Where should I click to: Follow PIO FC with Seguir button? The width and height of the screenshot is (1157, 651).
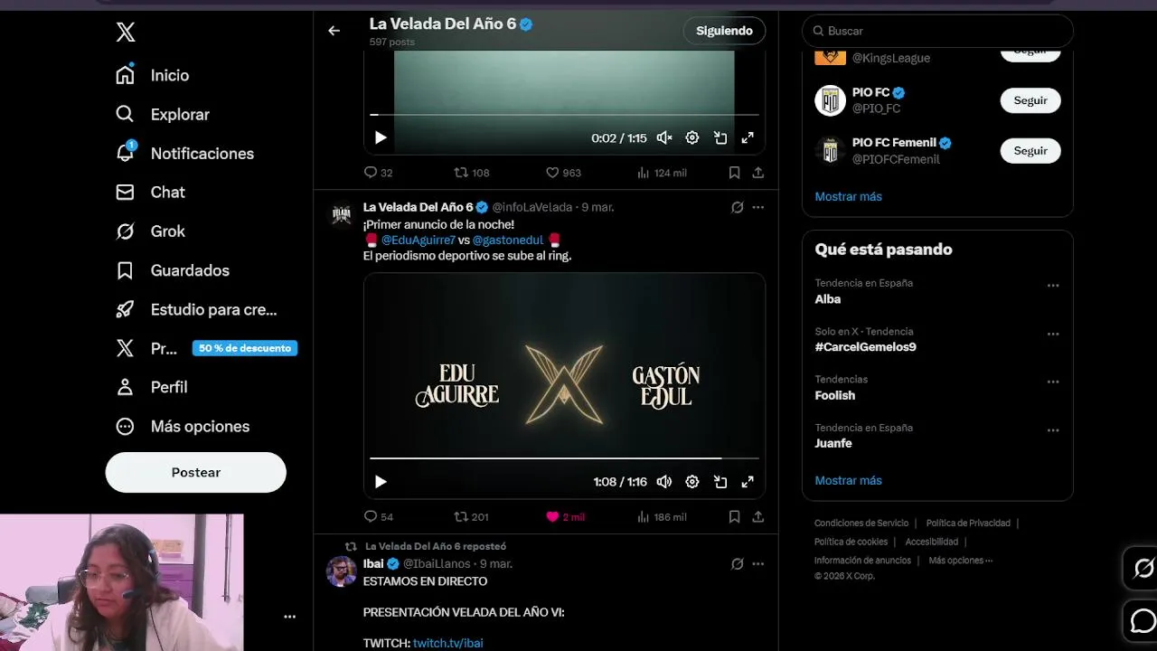point(1030,100)
